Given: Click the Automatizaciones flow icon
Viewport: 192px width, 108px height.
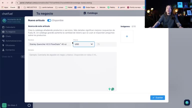Looking at the screenshot, I should tap(3, 41).
